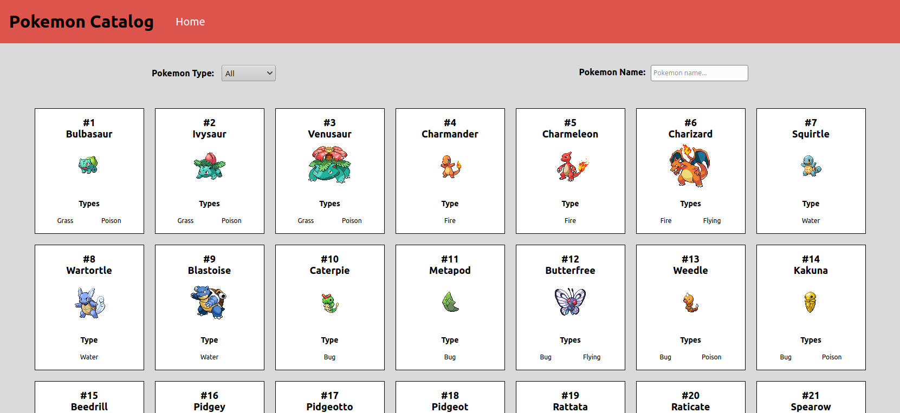Click the Bulbasaur sprite image
Viewport: 900px width, 413px height.
point(89,165)
